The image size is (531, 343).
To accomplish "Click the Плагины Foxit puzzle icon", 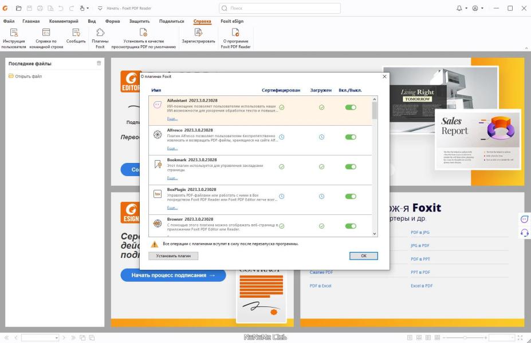I will (x=100, y=33).
